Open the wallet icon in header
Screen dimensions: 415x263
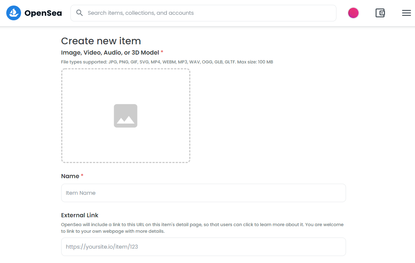380,13
